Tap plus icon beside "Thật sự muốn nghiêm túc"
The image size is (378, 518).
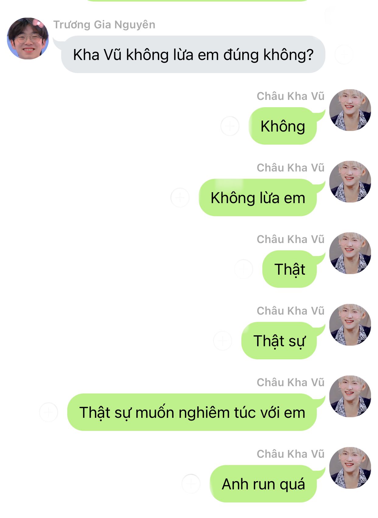coord(48,412)
